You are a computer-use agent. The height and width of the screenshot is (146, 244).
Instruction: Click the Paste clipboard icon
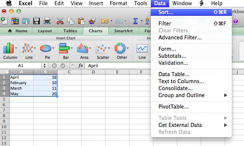[x=81, y=21]
